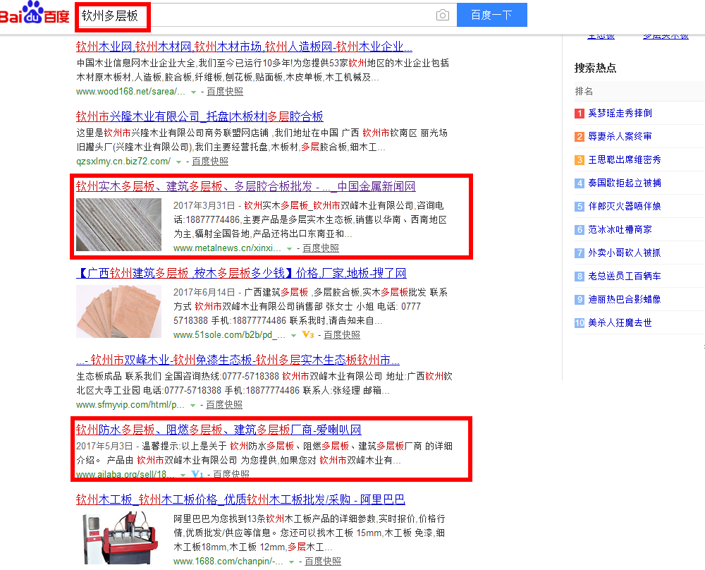Expand the arrow next to www.1688.com URL
Image resolution: width=705 pixels, height=570 pixels.
[x=291, y=562]
